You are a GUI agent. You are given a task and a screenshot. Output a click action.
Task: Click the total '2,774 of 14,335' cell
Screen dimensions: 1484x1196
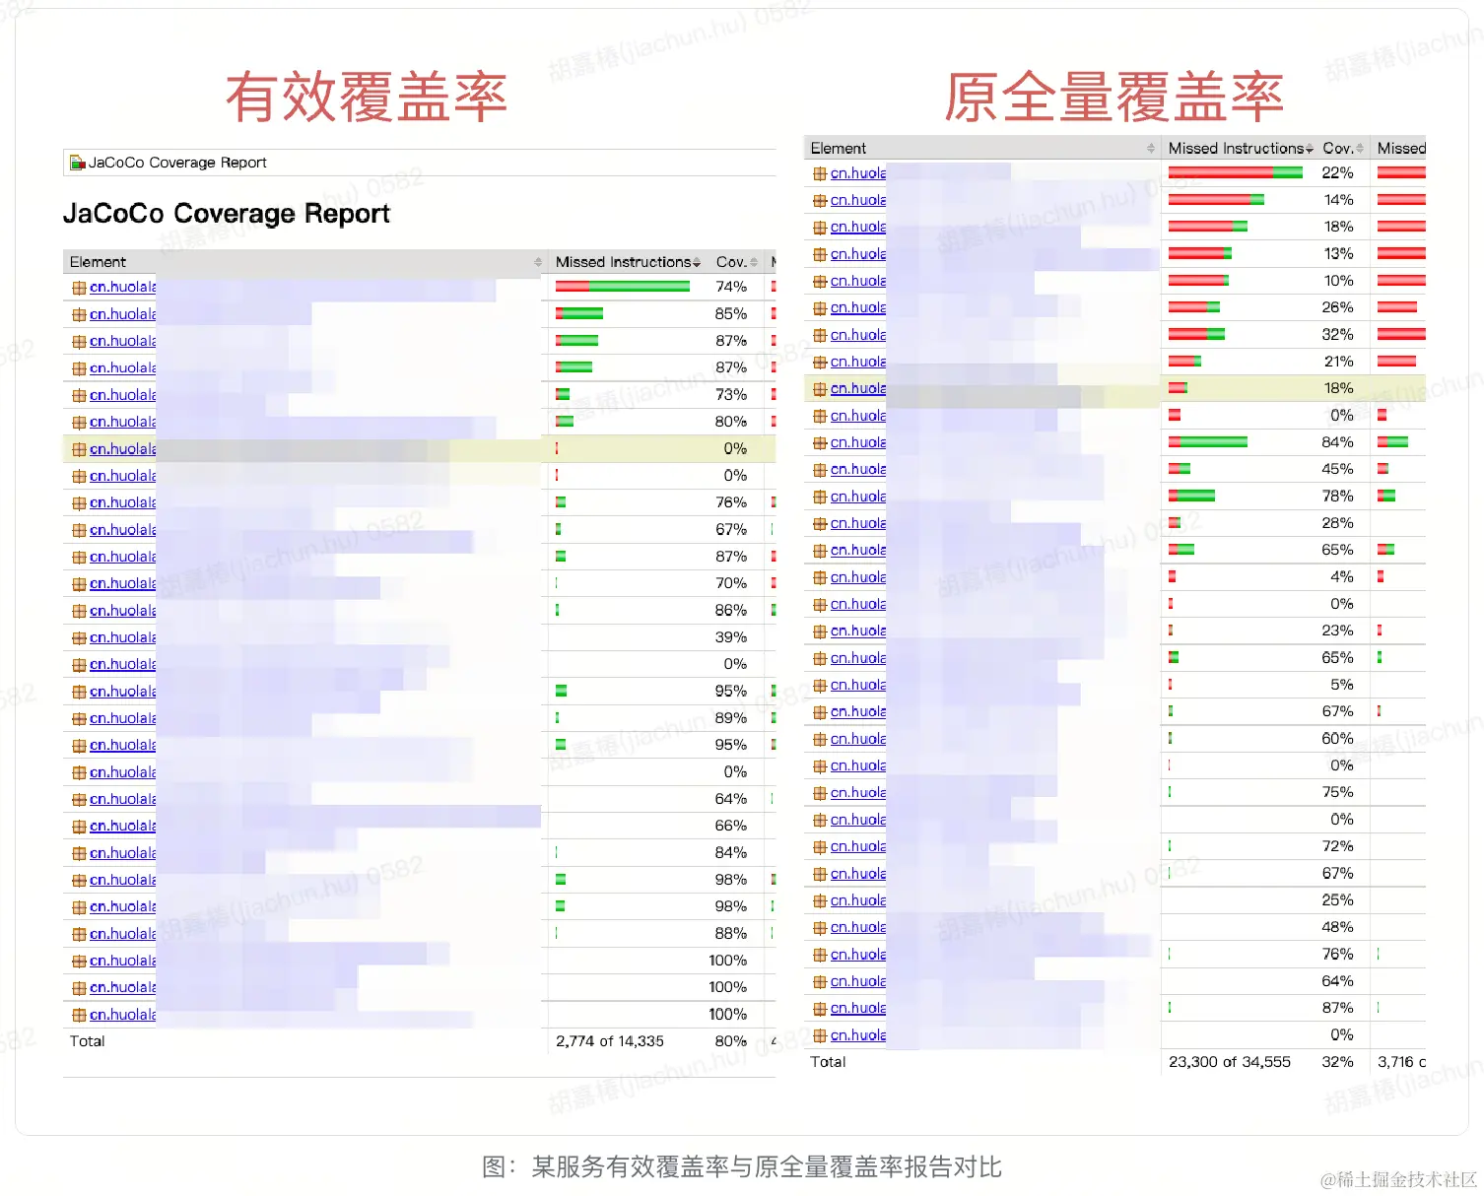click(x=610, y=1041)
